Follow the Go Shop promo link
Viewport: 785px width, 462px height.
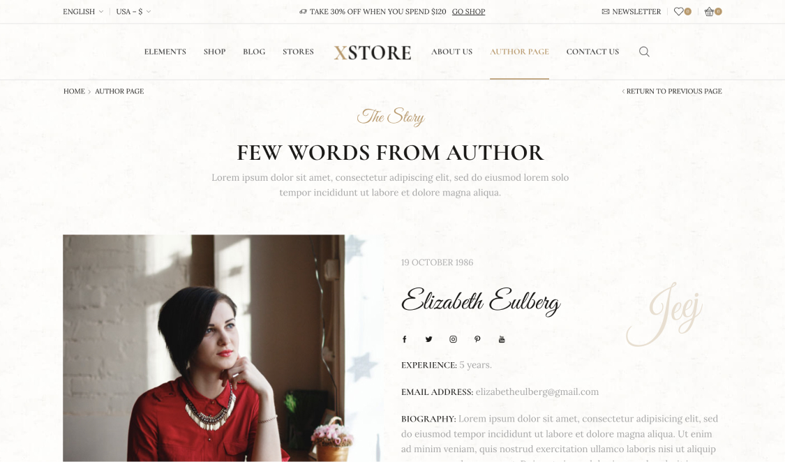(469, 11)
